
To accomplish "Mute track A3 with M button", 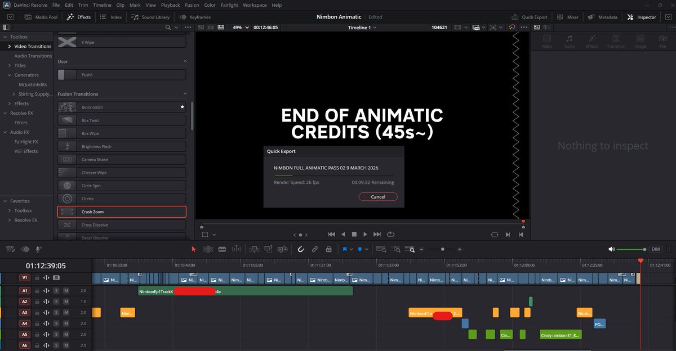I will pyautogui.click(x=66, y=313).
